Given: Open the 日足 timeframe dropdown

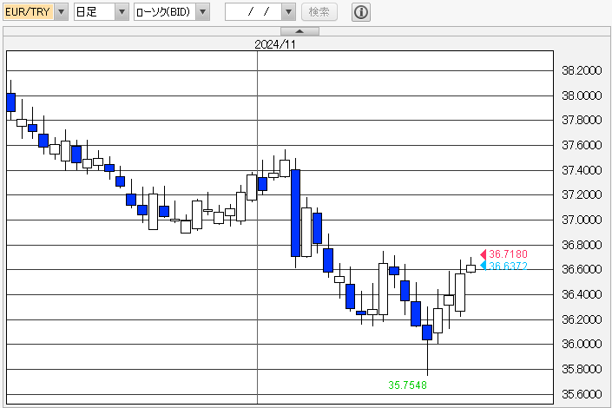Looking at the screenshot, I should pyautogui.click(x=102, y=11).
